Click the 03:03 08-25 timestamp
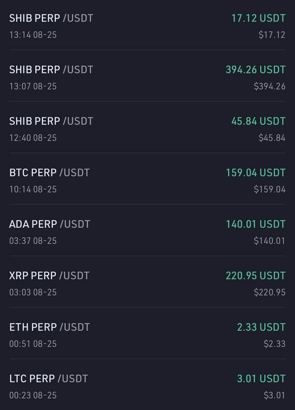This screenshot has width=295, height=410. click(33, 292)
